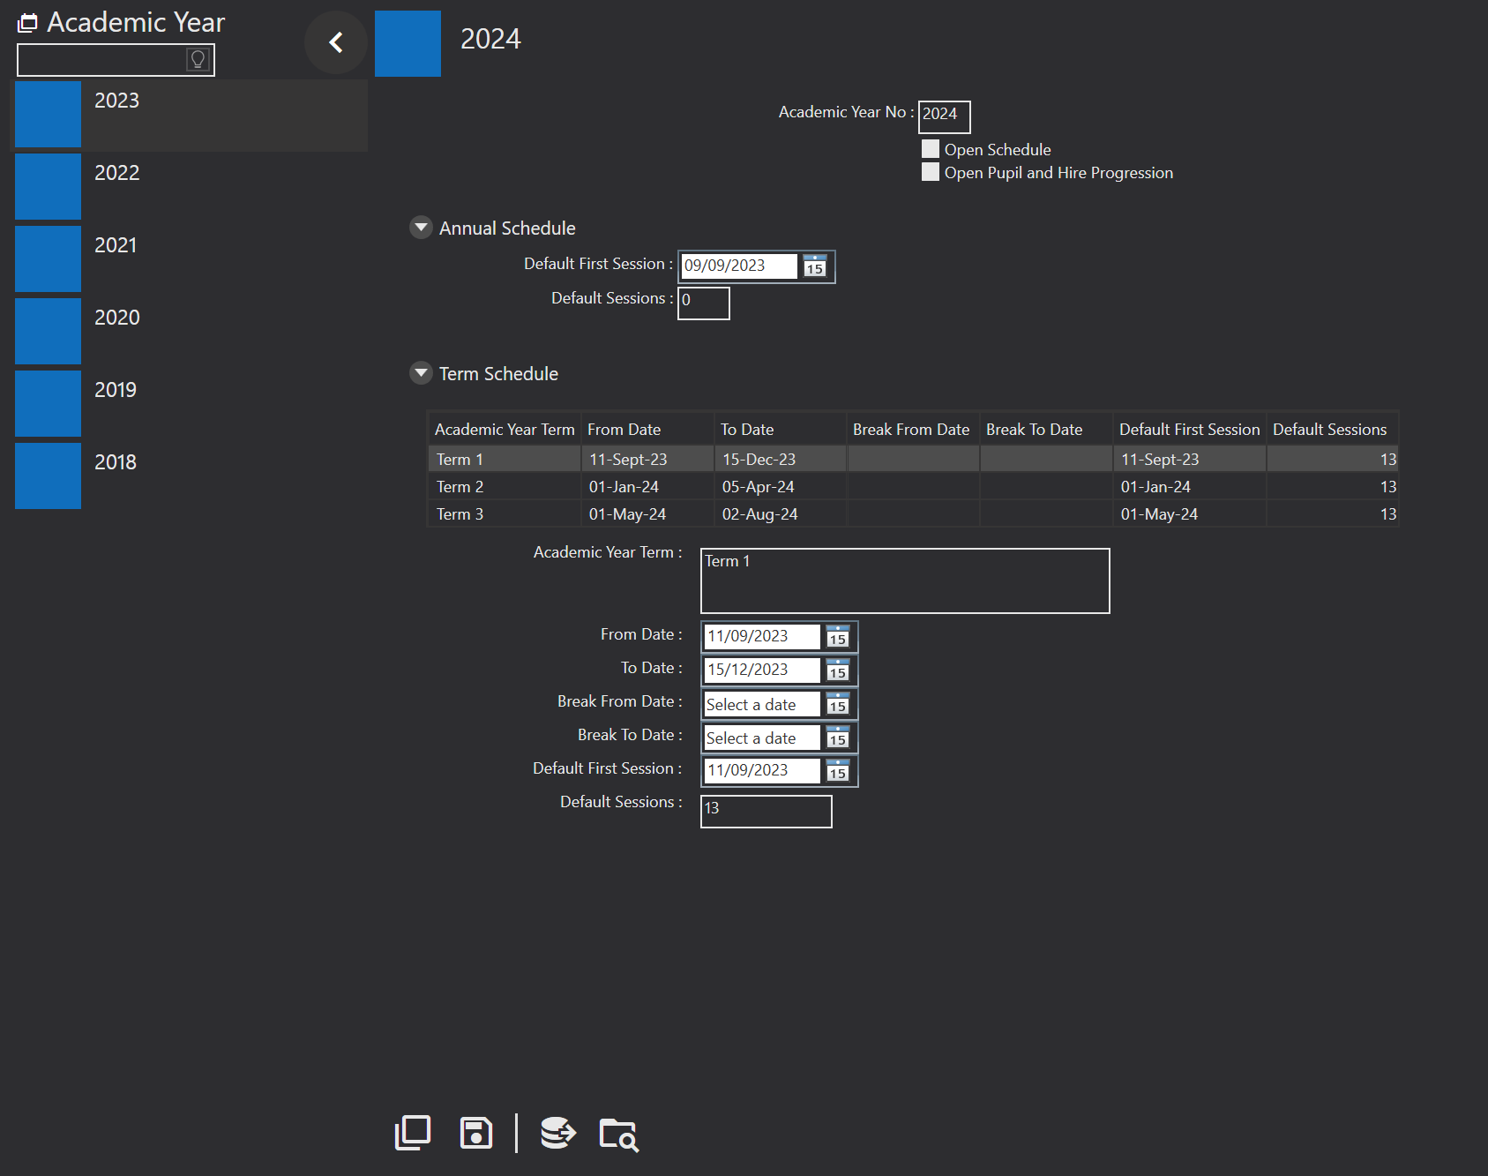
Task: Open calendar for term Default First Session
Action: pos(838,771)
